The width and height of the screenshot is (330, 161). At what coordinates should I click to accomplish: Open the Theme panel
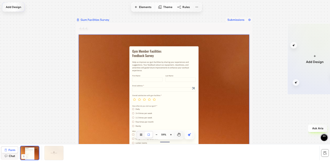(x=165, y=7)
